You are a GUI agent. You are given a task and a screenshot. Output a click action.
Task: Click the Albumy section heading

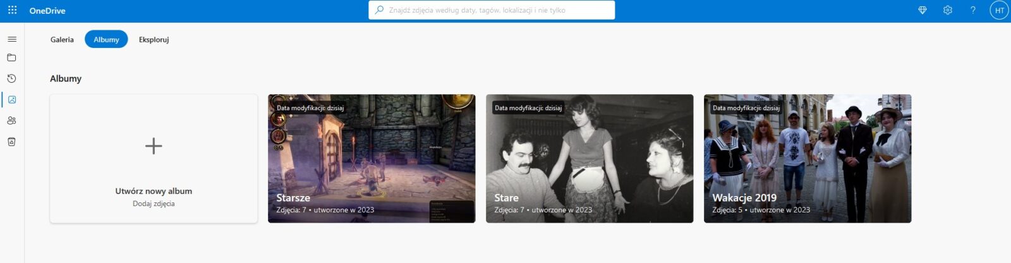click(66, 78)
